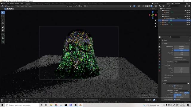Click the viewport zoom magnifier gizmo

click(x=155, y=21)
